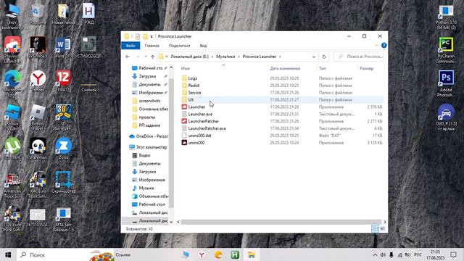The height and width of the screenshot is (261, 464).
Task: Open the Главная ribbon tab
Action: (152, 46)
